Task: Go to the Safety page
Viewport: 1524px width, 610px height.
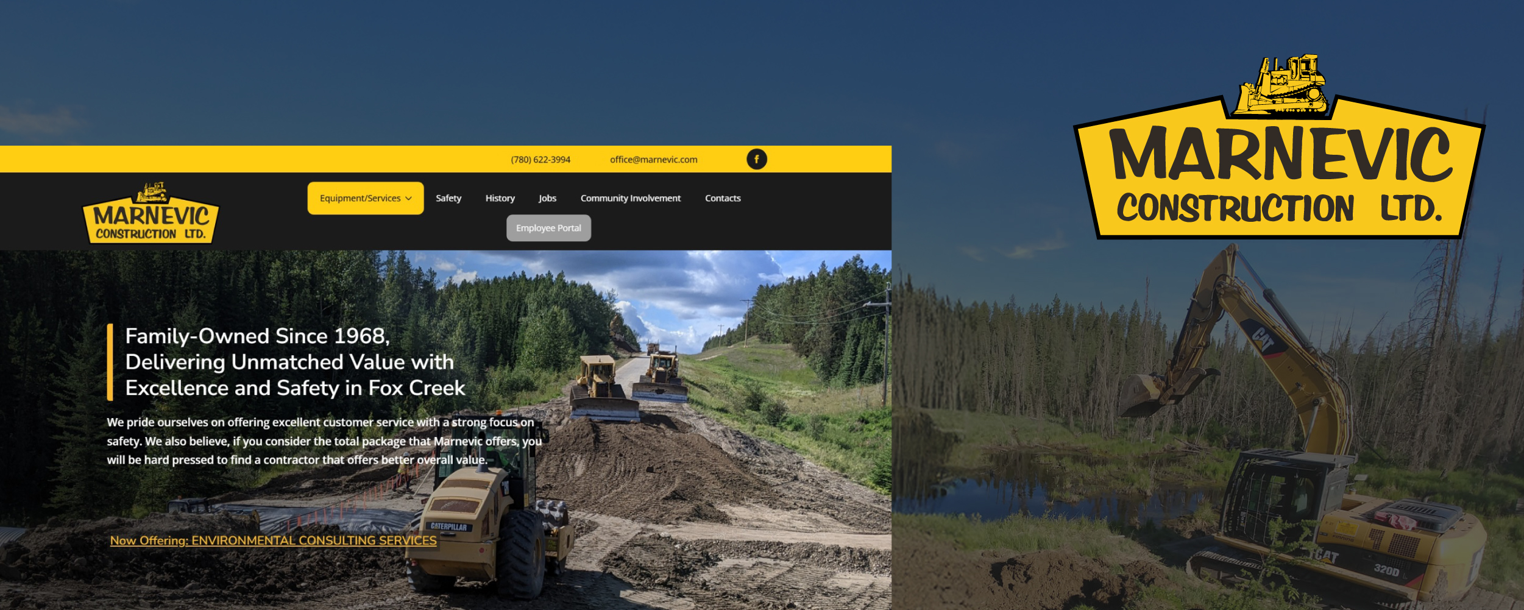Action: pyautogui.click(x=448, y=198)
